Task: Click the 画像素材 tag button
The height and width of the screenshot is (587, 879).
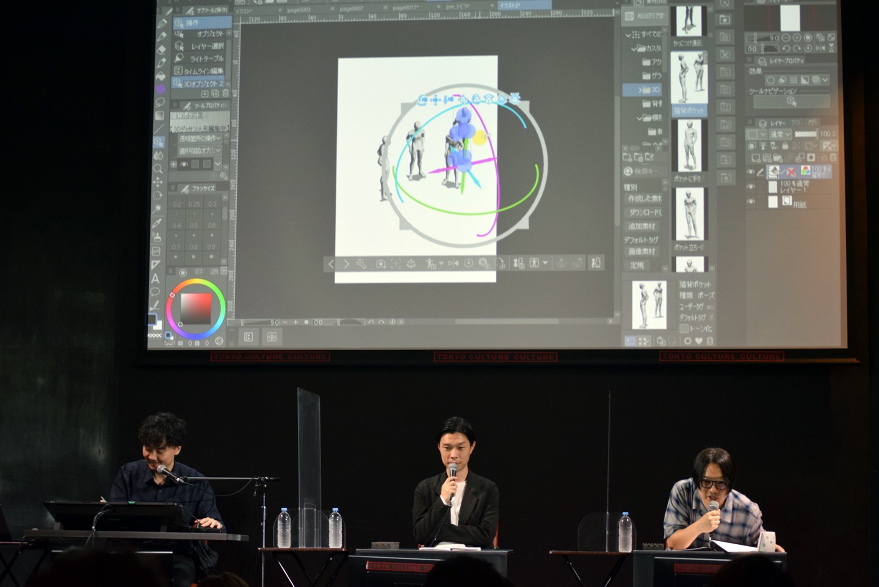Action: (642, 252)
